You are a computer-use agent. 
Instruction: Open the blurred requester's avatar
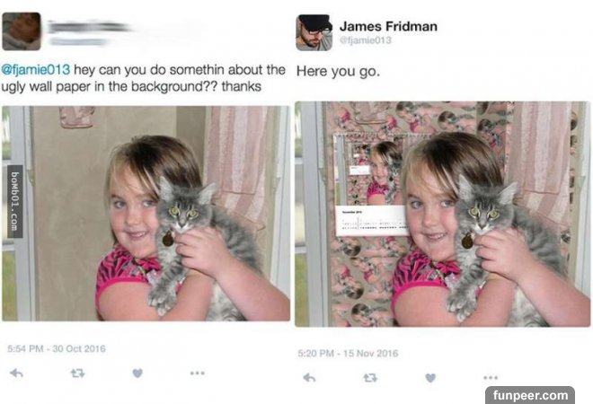pyautogui.click(x=22, y=31)
